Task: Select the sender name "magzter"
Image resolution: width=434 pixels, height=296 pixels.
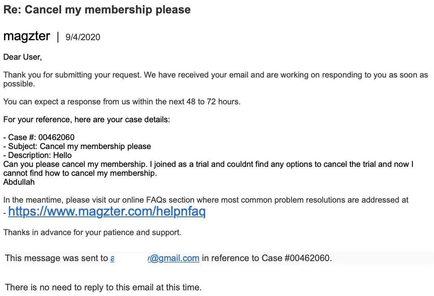Action: coord(27,36)
